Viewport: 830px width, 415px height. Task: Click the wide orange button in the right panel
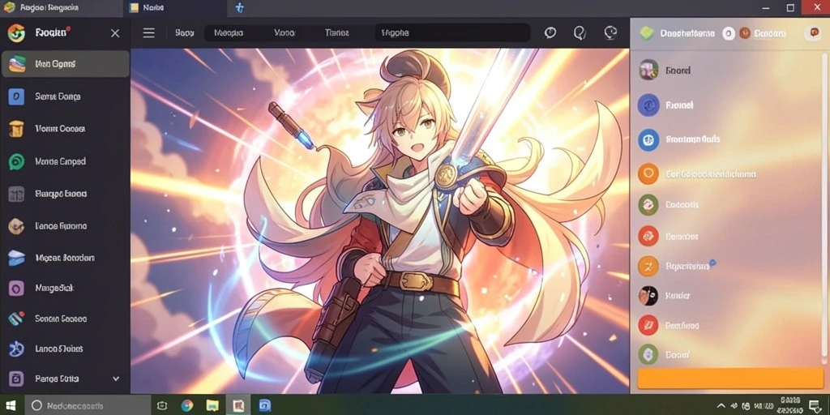pyautogui.click(x=730, y=379)
